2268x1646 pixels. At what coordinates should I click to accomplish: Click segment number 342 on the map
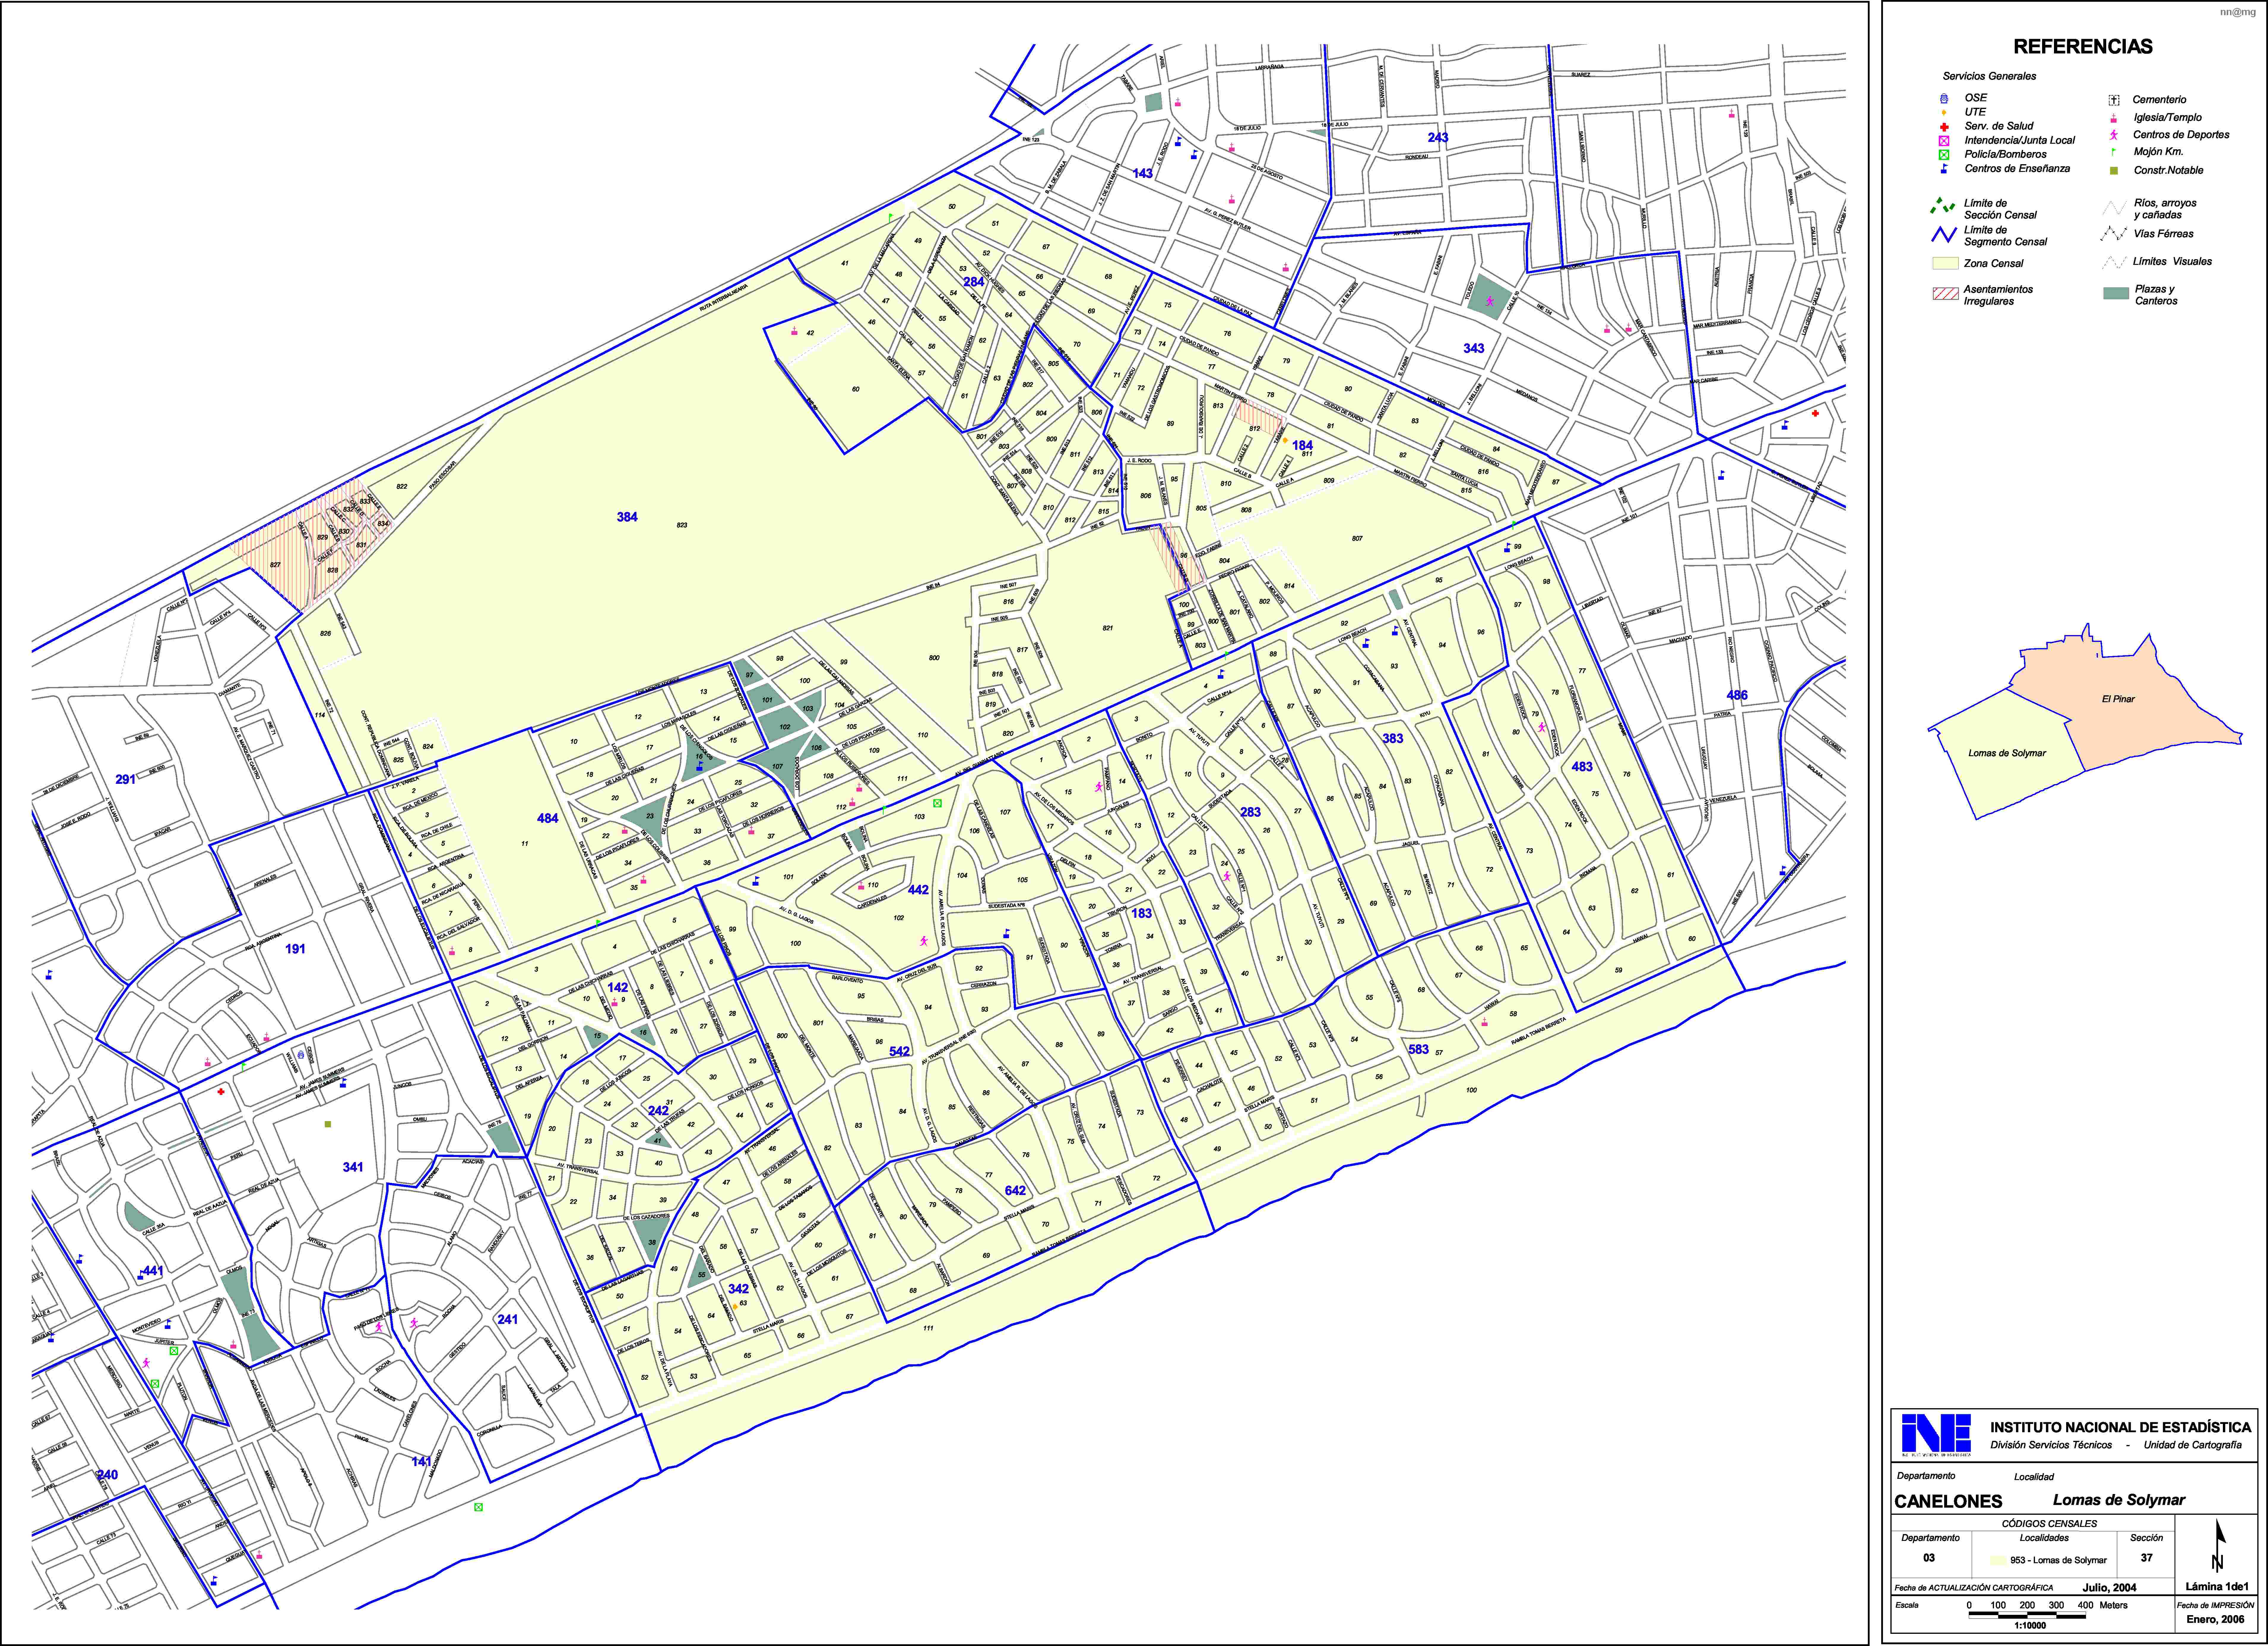pos(738,1289)
